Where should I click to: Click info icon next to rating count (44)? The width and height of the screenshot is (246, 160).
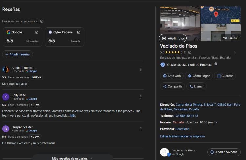190,52
